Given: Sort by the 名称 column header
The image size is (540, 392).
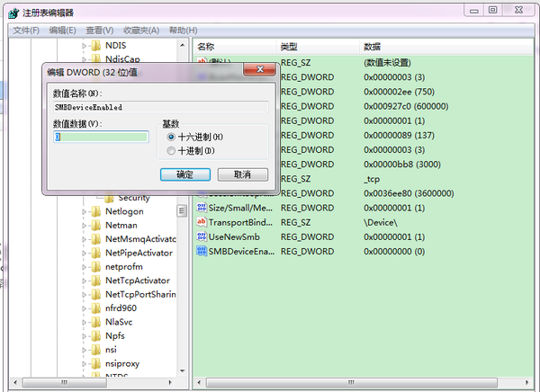Looking at the screenshot, I should coord(235,47).
